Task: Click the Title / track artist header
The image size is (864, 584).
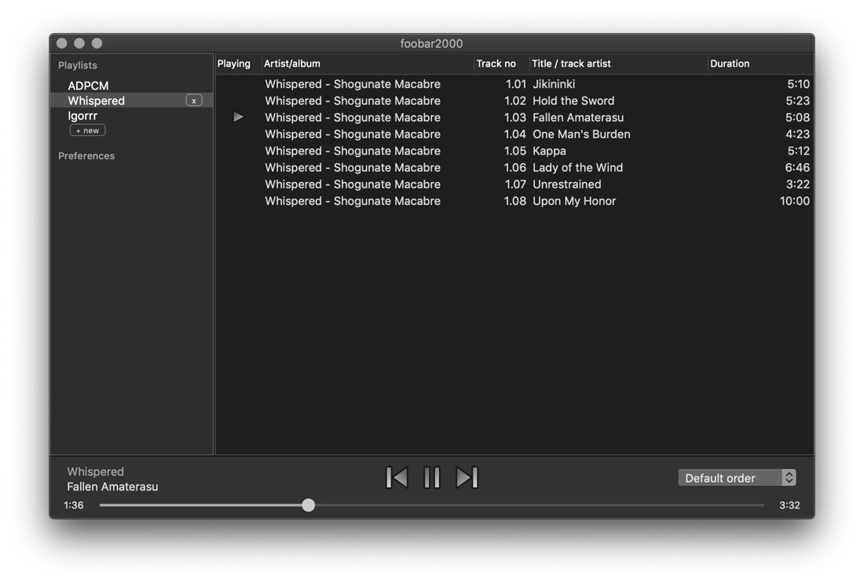Action: 571,64
